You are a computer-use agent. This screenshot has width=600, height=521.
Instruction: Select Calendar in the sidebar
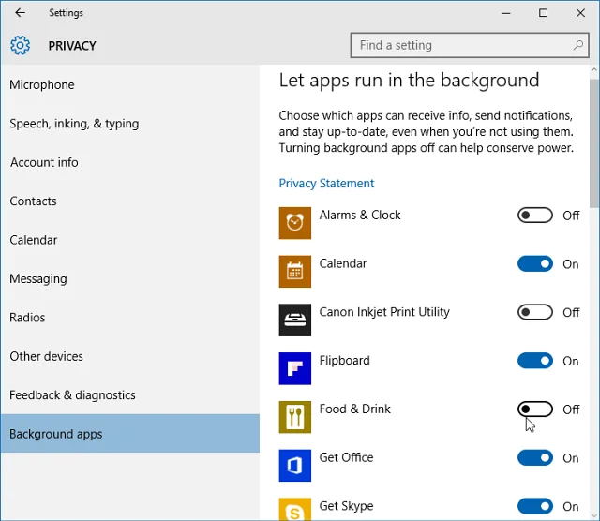(x=130, y=240)
